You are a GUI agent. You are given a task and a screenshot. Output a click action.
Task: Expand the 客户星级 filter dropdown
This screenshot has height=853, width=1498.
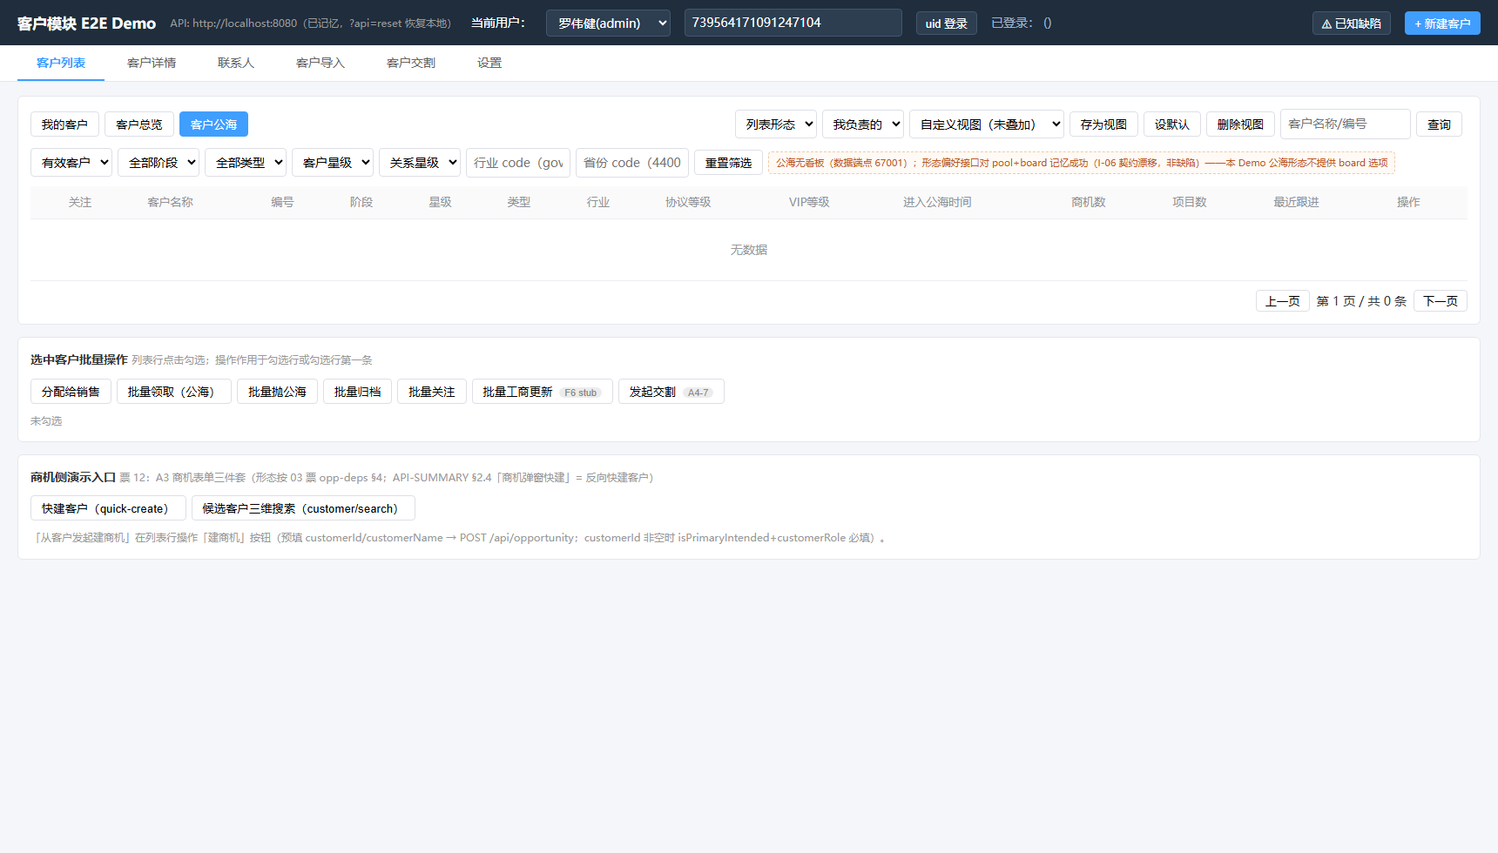click(333, 163)
